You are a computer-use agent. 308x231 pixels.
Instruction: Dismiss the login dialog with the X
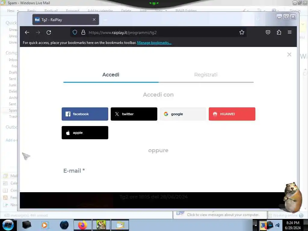pyautogui.click(x=289, y=54)
